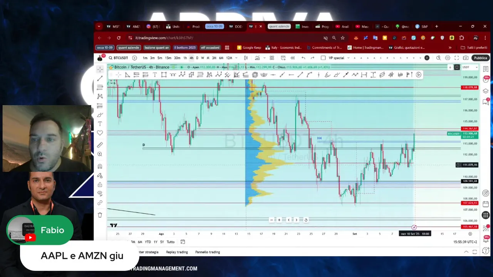The height and width of the screenshot is (277, 493).
Task: Open the Replay trading tab
Action: [177, 252]
